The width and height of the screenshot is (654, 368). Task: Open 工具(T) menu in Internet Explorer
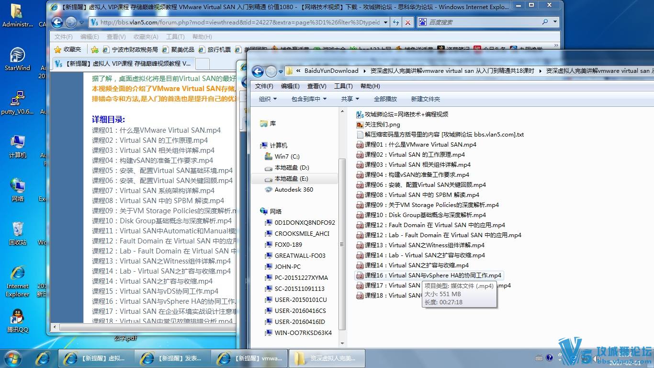tap(175, 37)
